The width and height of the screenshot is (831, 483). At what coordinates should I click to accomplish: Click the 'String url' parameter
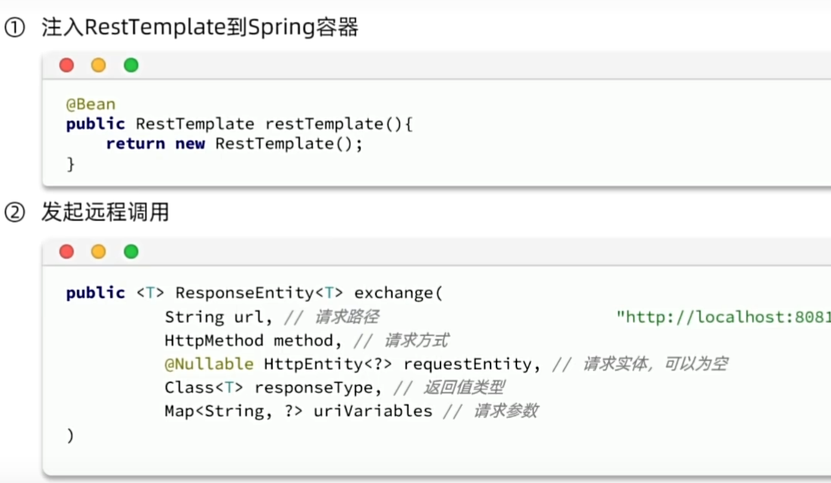coord(218,317)
